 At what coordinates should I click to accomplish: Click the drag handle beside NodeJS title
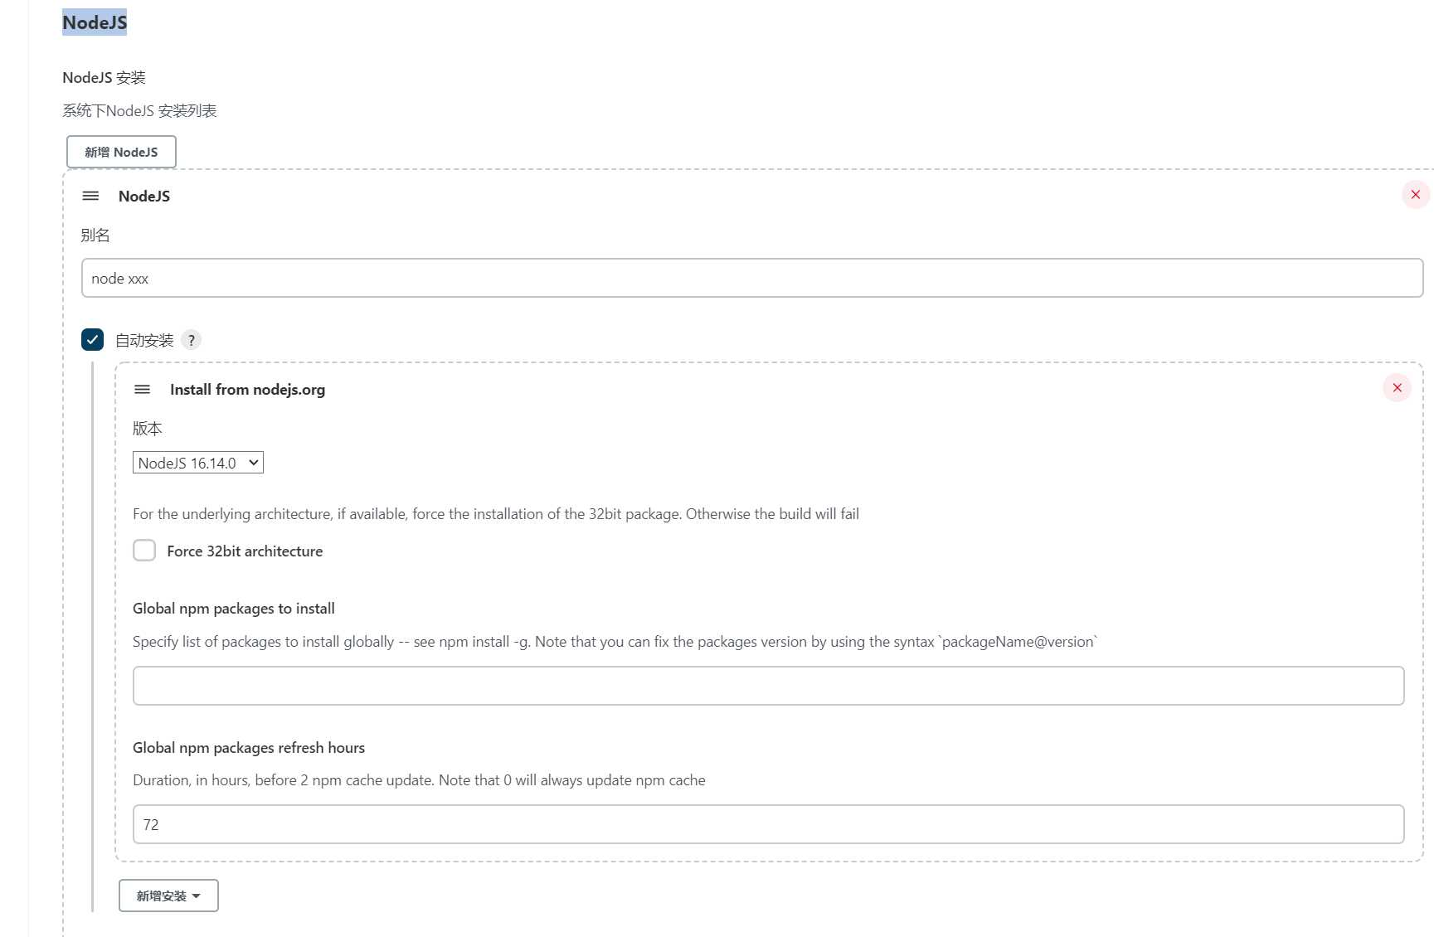click(x=90, y=196)
